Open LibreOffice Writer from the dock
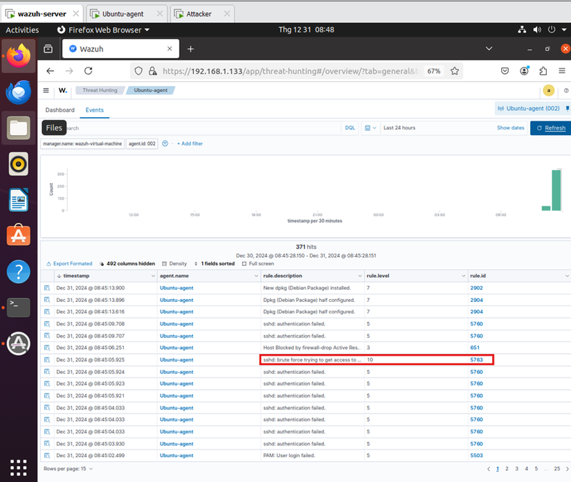This screenshot has width=571, height=482. pyautogui.click(x=19, y=199)
